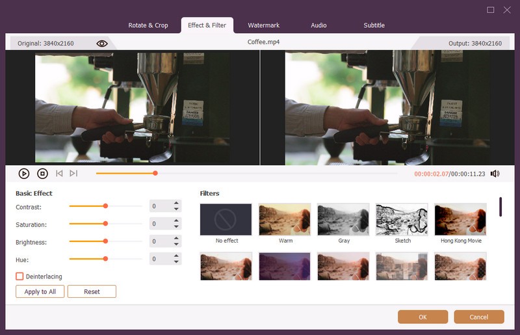This screenshot has width=520, height=335.
Task: Advance to the next frame
Action: pyautogui.click(x=73, y=173)
